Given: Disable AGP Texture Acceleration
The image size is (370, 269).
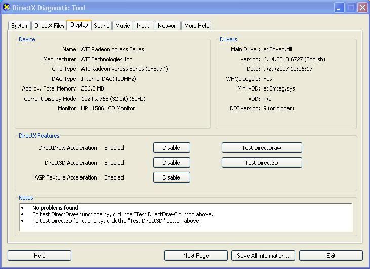Looking at the screenshot, I should tap(172, 177).
